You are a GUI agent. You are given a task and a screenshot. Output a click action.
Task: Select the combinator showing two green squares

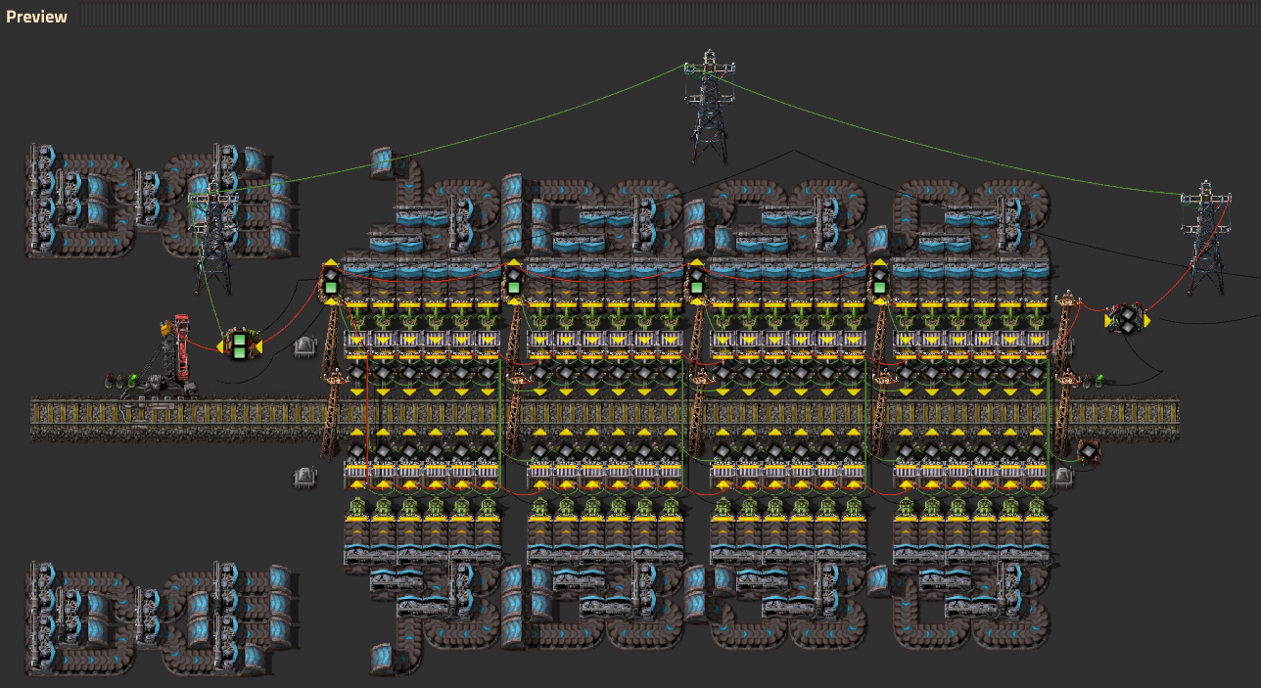(x=240, y=344)
